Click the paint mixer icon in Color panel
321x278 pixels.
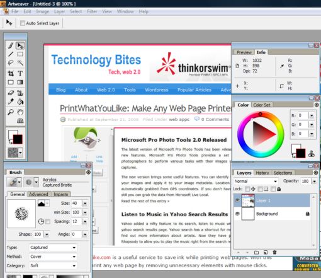coord(312,154)
